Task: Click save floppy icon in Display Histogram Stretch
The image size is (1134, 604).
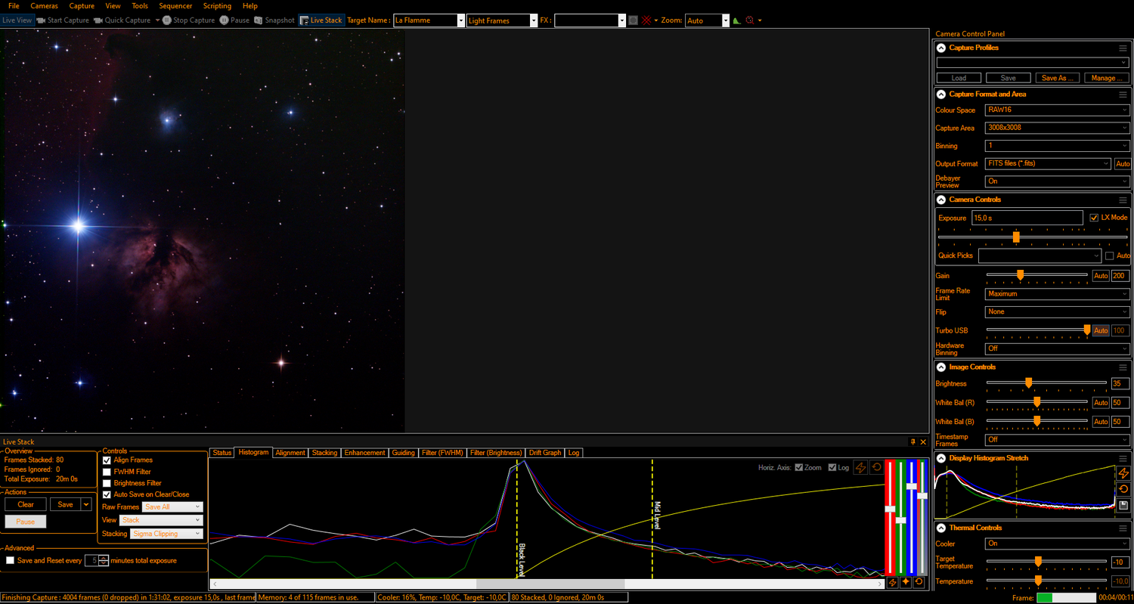Action: pos(1123,505)
